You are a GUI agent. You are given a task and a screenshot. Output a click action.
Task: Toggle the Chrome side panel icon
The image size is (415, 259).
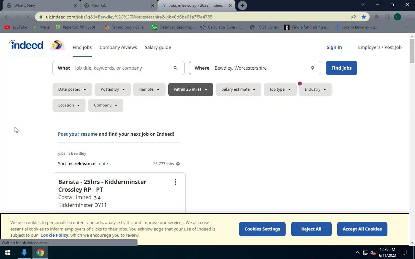[x=387, y=17]
